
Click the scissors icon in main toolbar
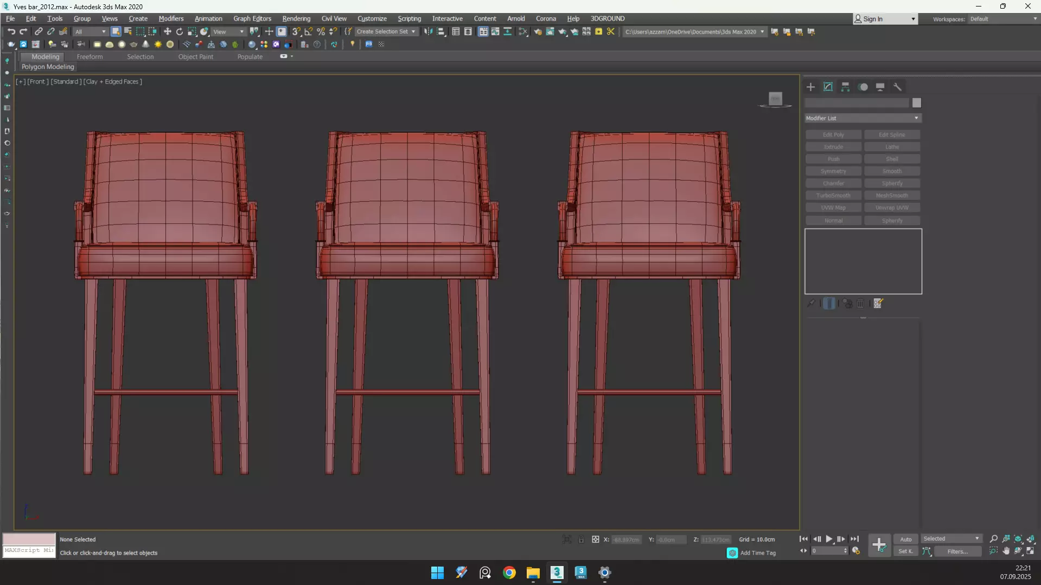[611, 31]
